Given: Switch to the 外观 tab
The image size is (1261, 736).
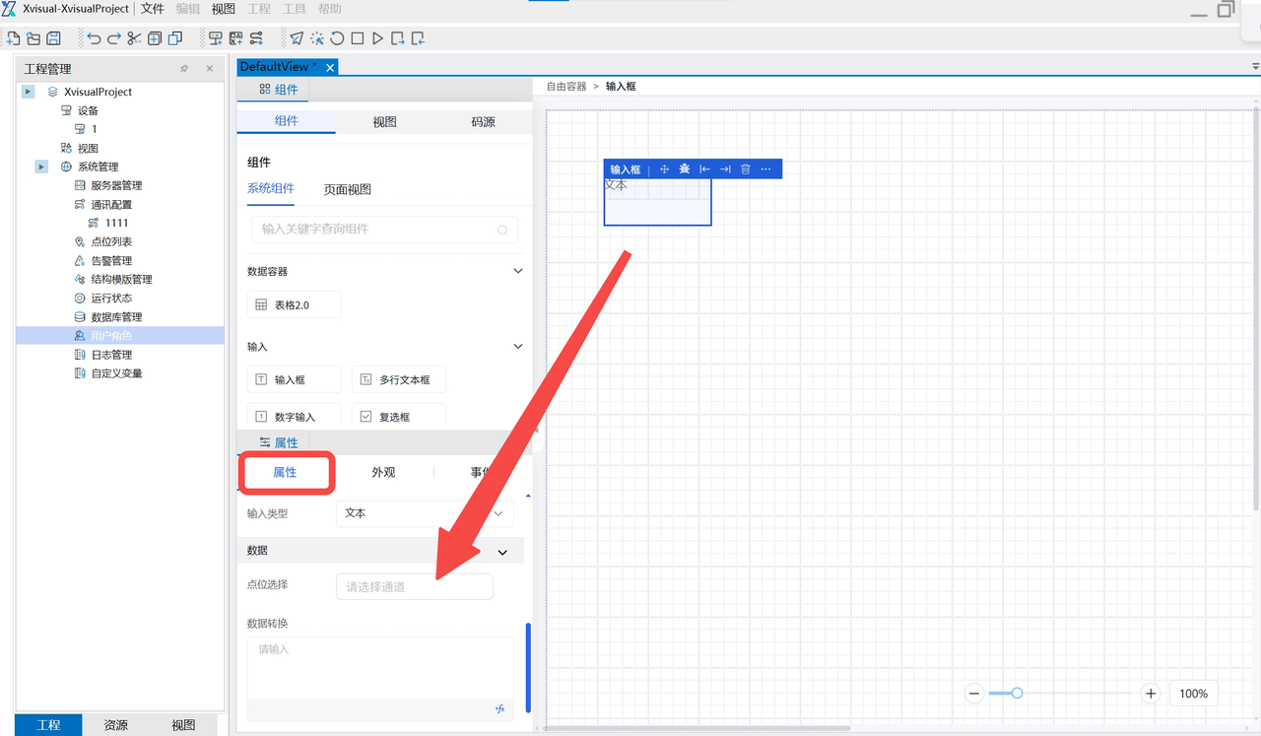Looking at the screenshot, I should click(x=383, y=473).
